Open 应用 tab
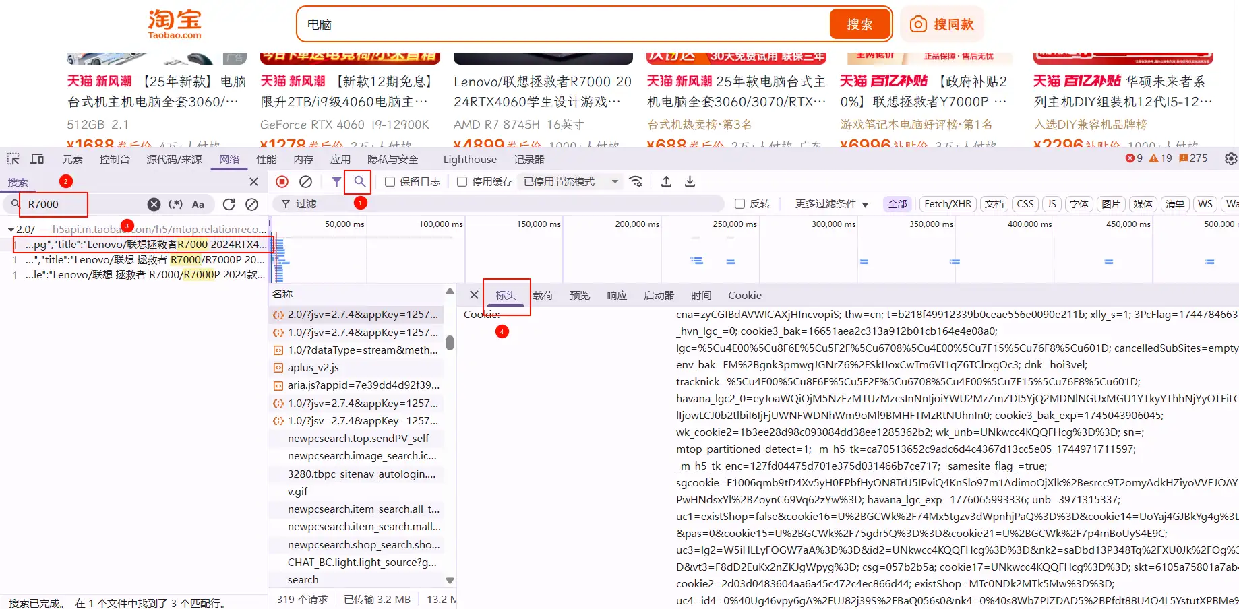The width and height of the screenshot is (1239, 609). (x=340, y=159)
